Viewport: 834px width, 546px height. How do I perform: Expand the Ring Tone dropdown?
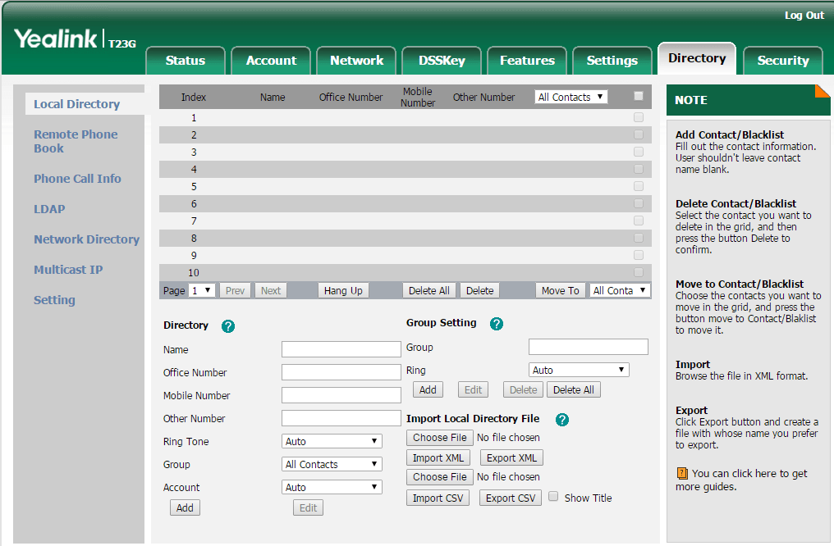tap(332, 441)
